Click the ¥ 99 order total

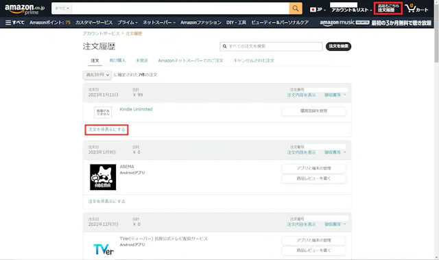coord(138,95)
